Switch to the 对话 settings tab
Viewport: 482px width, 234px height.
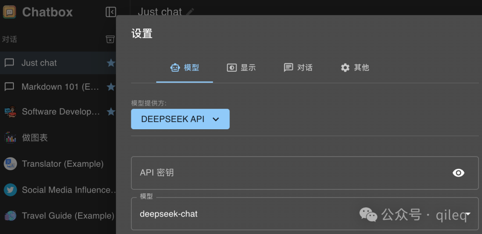pos(298,68)
